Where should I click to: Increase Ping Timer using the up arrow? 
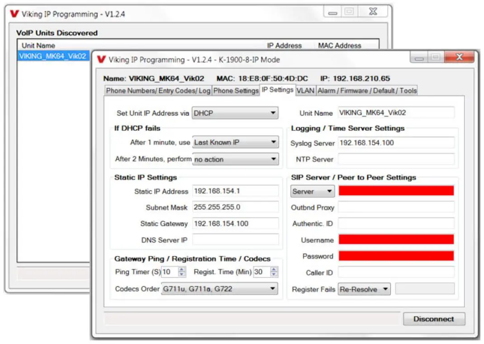point(181,270)
